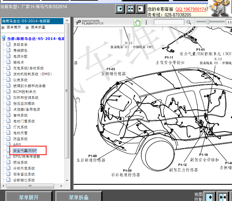The height and width of the screenshot is (201, 232).
Task: Click bottom right-arrow view control button
Action: pyautogui.click(x=210, y=196)
